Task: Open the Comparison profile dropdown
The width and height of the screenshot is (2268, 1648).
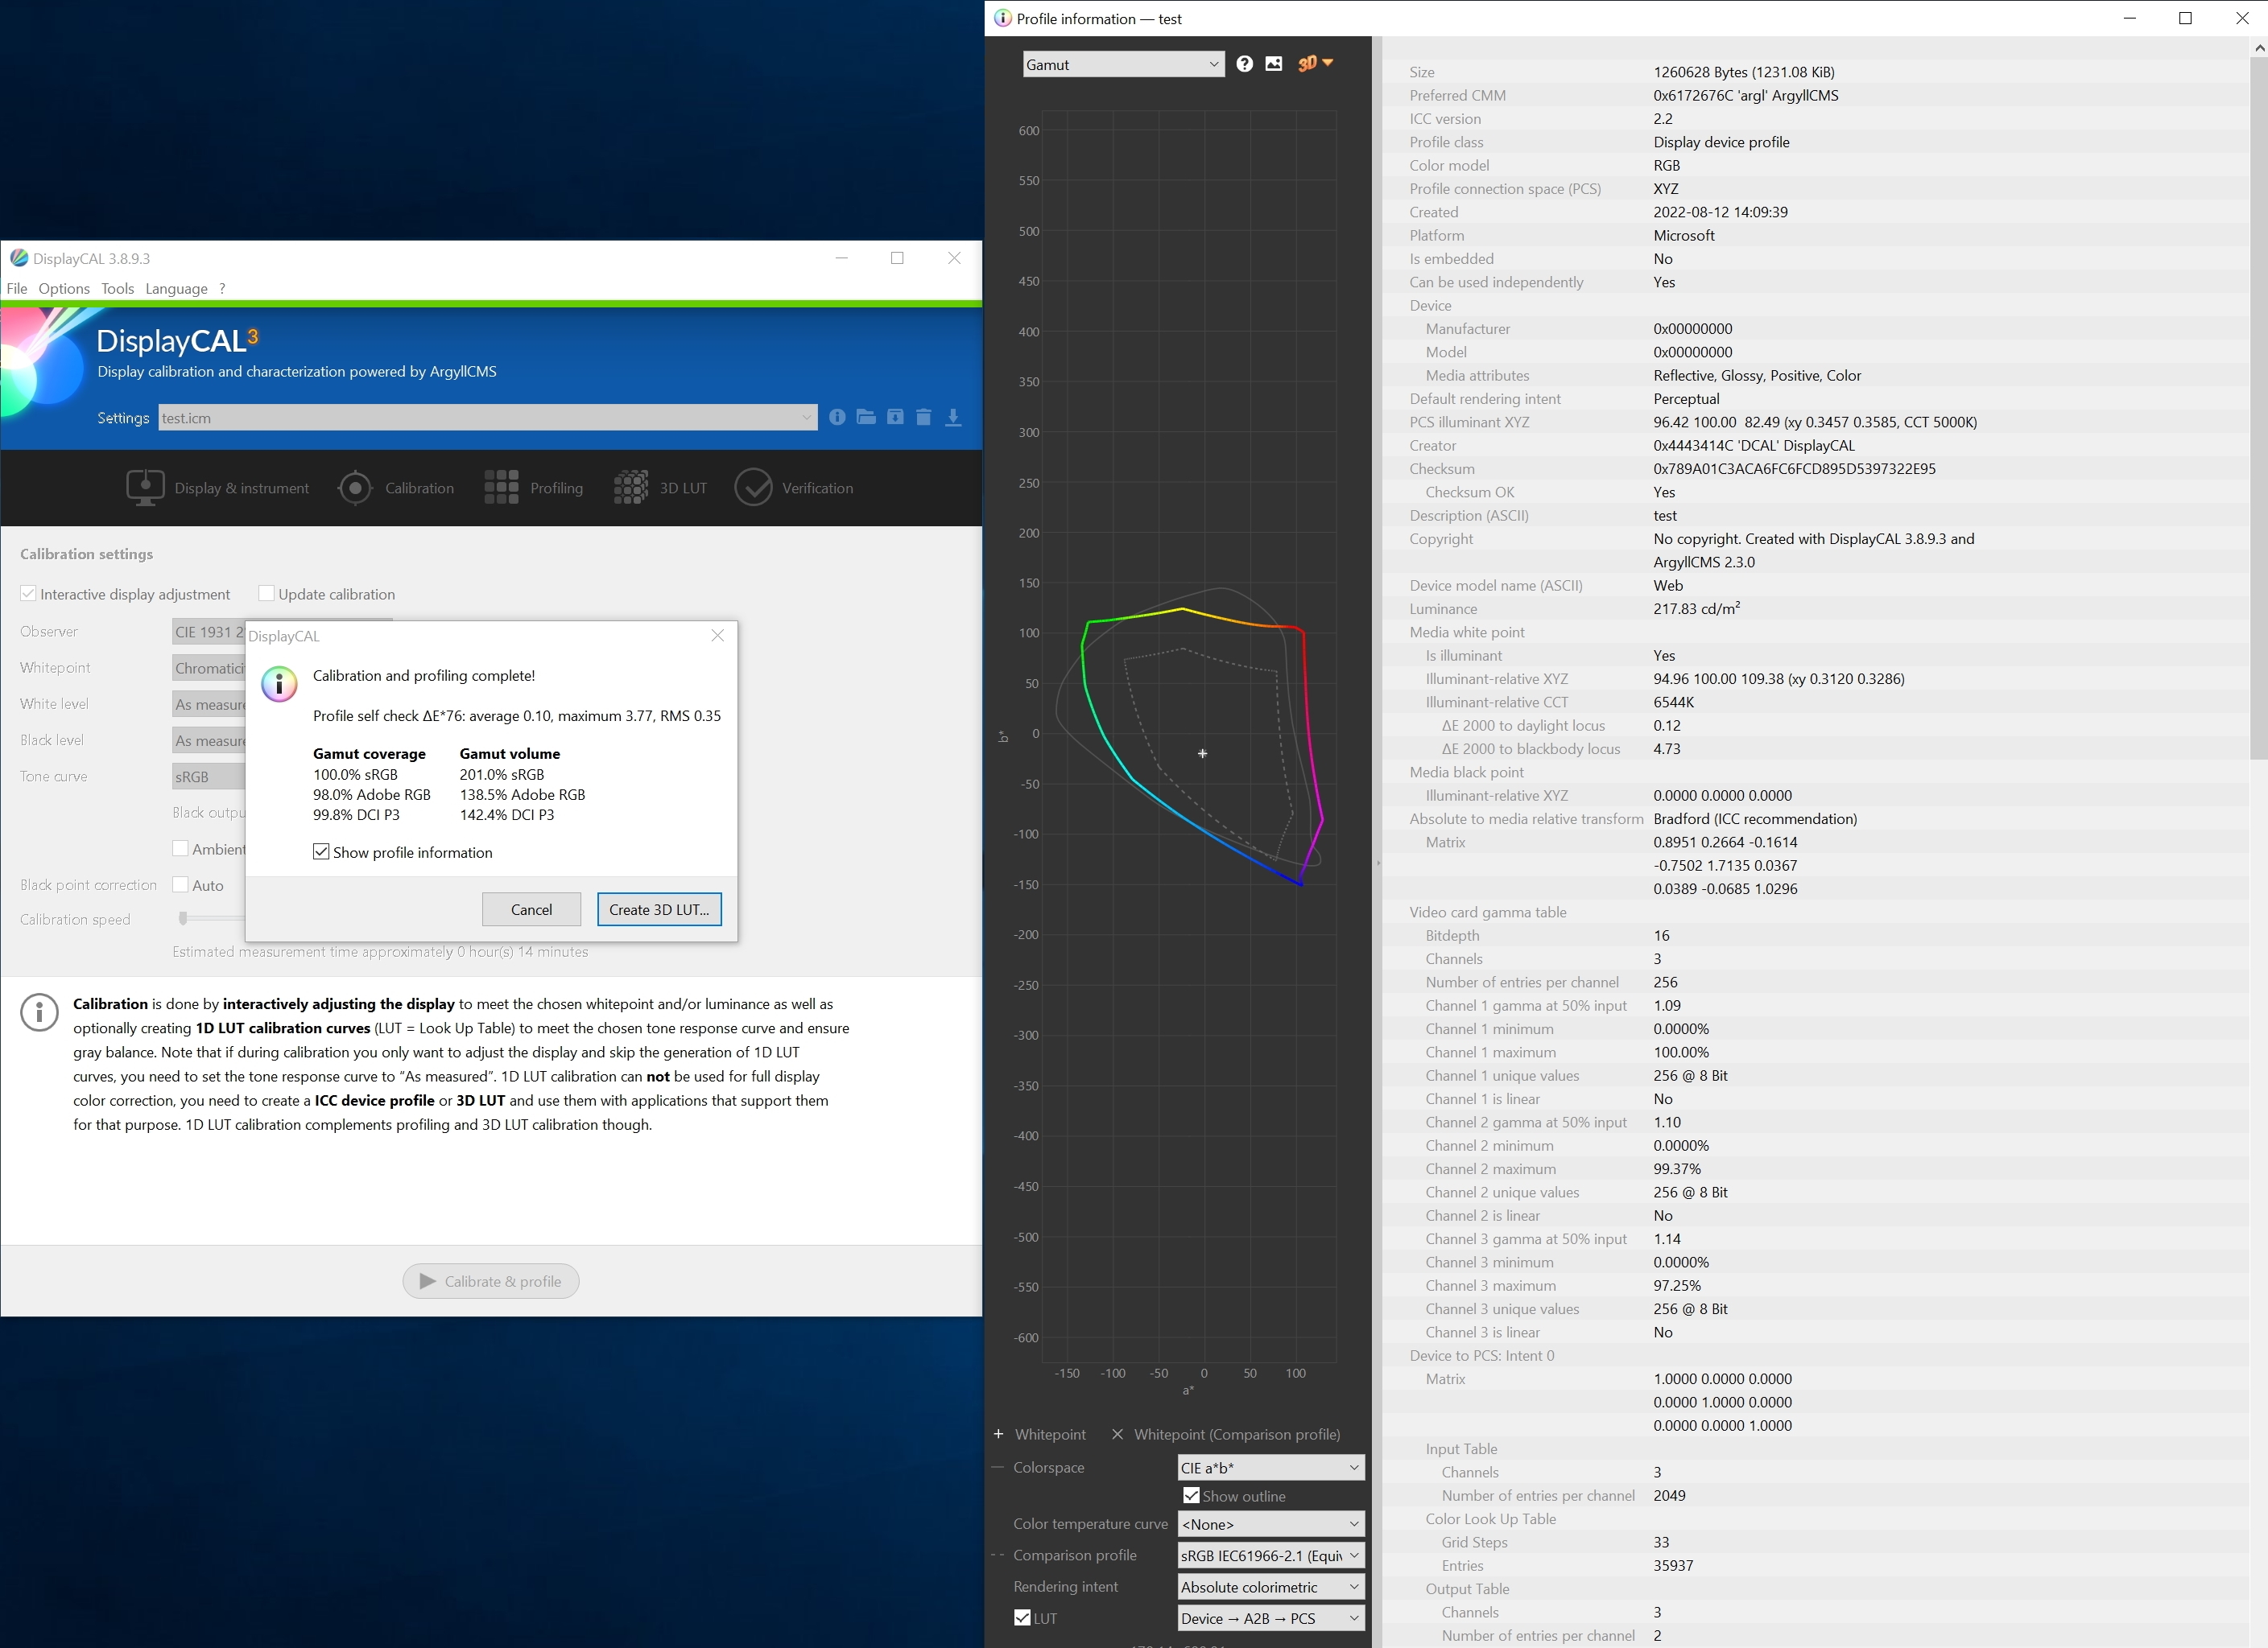Action: (1270, 1555)
